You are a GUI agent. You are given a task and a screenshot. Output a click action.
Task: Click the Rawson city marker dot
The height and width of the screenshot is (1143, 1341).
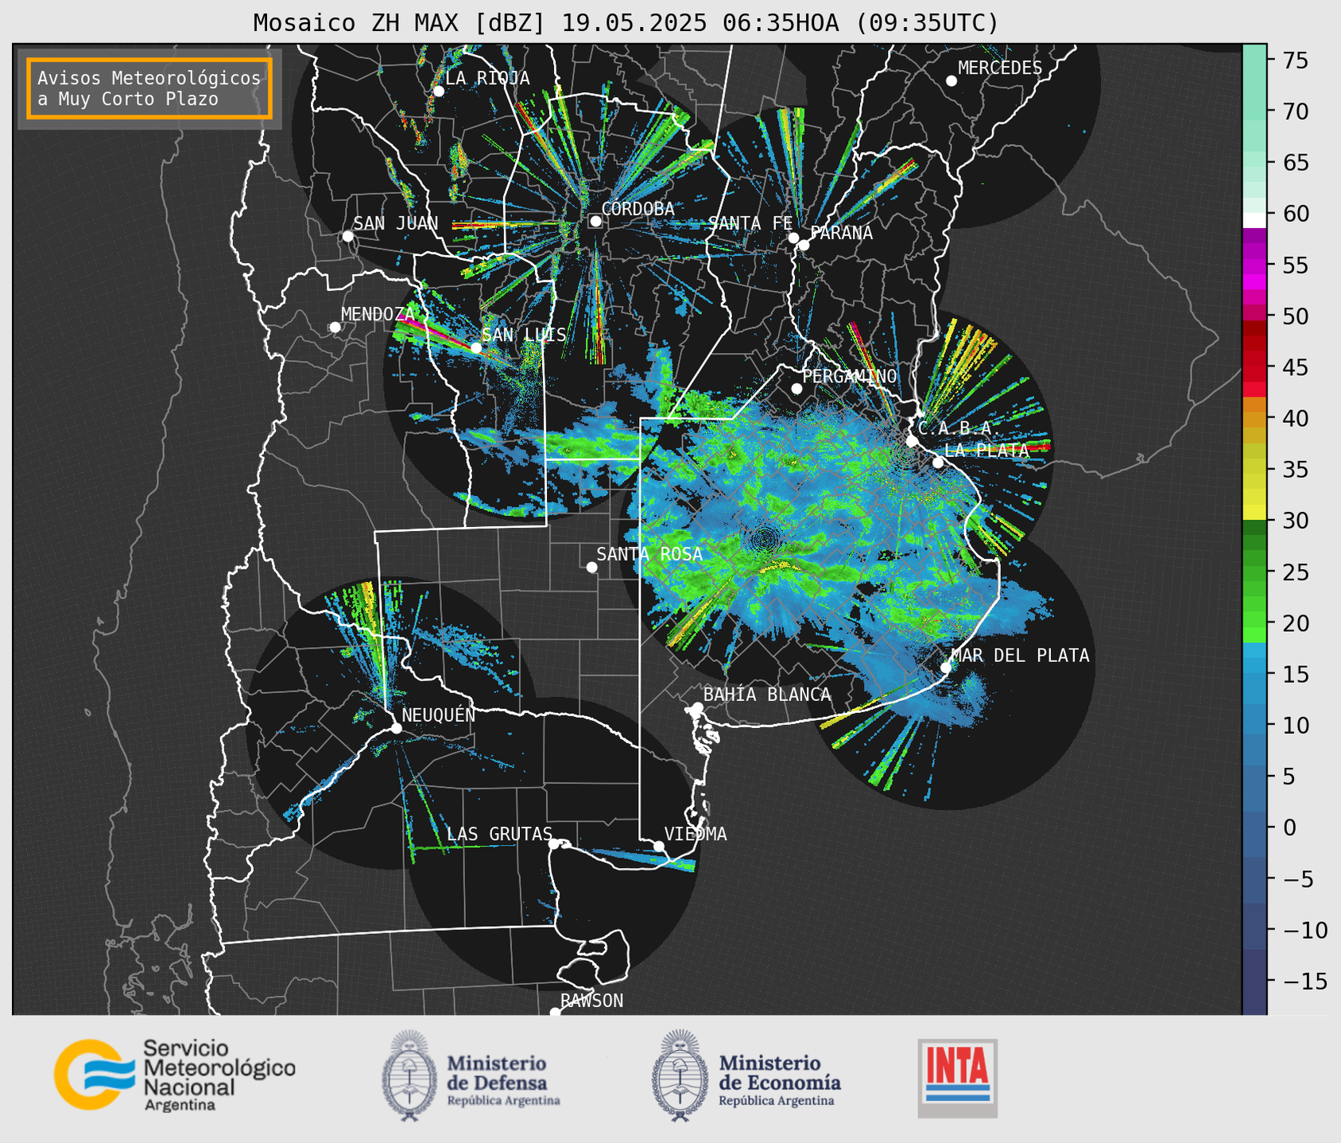[555, 1012]
